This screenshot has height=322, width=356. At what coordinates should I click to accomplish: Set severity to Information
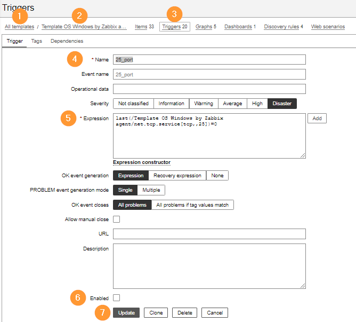coord(172,104)
